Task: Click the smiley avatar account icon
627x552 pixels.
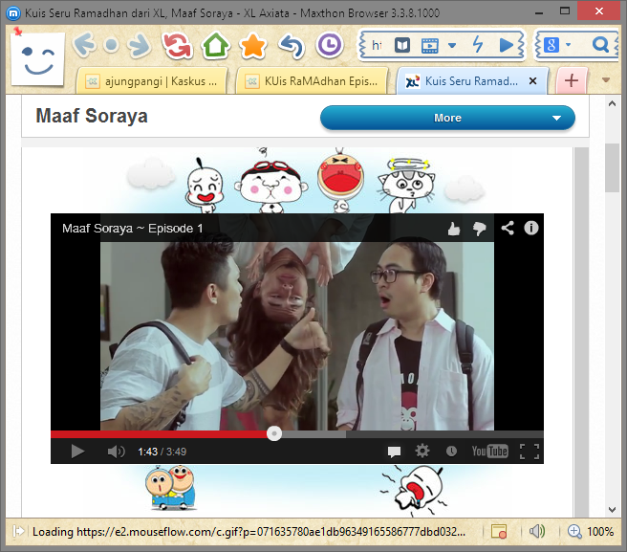Action: tap(38, 59)
